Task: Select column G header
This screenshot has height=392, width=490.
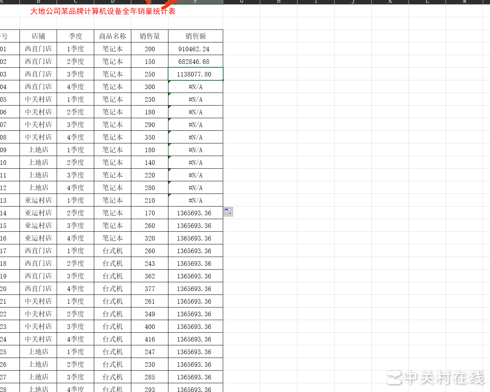Action: [x=242, y=2]
